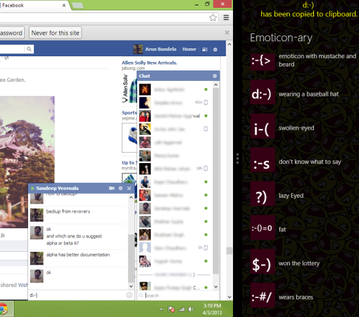
Task: Go to Home in Facebook header
Action: point(189,49)
